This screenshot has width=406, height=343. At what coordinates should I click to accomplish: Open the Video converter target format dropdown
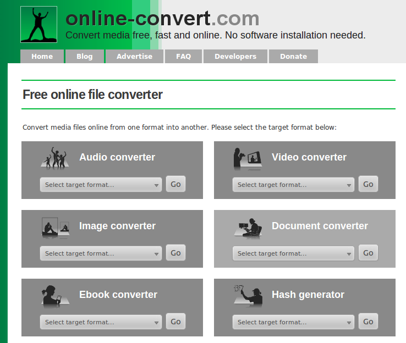pos(293,185)
